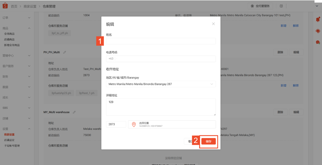Viewport: 322px width, 165px height.
Task: Expand the 成长 sidebar section
Action: (x=17, y=97)
